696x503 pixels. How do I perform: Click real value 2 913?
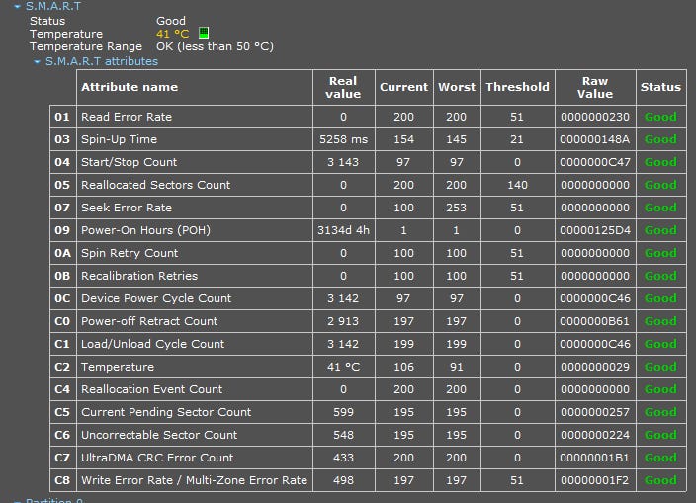(x=343, y=321)
